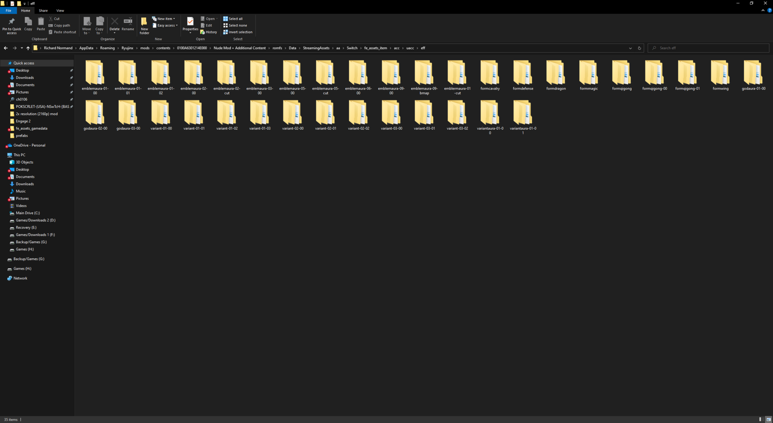Collapse the ribbon with chevron
773x423 pixels.
coord(763,10)
